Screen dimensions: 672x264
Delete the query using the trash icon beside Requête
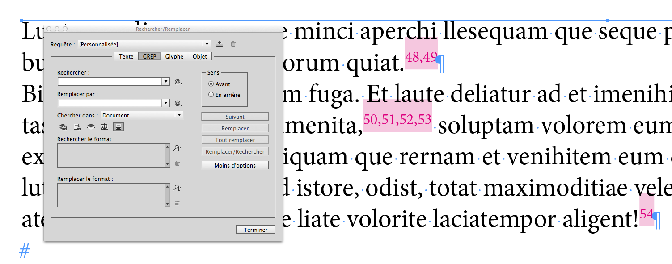(233, 44)
